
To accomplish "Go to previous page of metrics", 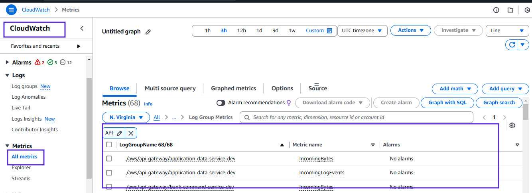I will tap(485, 117).
